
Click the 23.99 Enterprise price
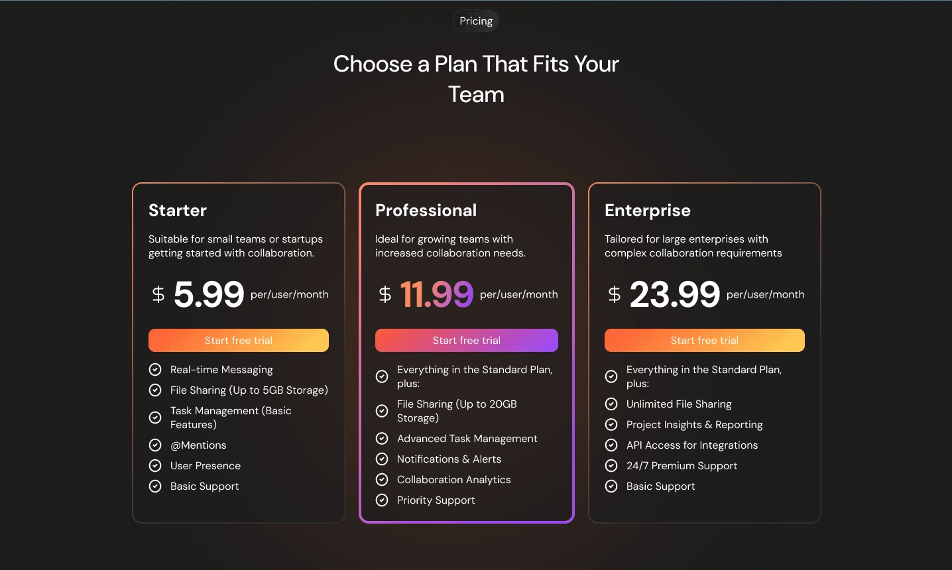tap(674, 294)
